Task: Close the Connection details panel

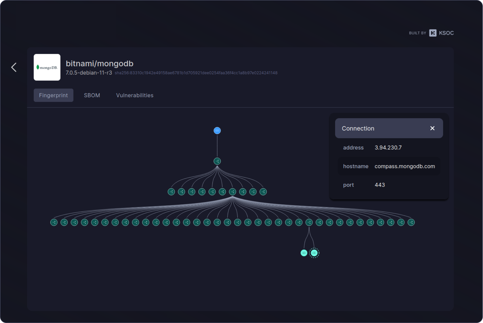Action: pos(432,128)
